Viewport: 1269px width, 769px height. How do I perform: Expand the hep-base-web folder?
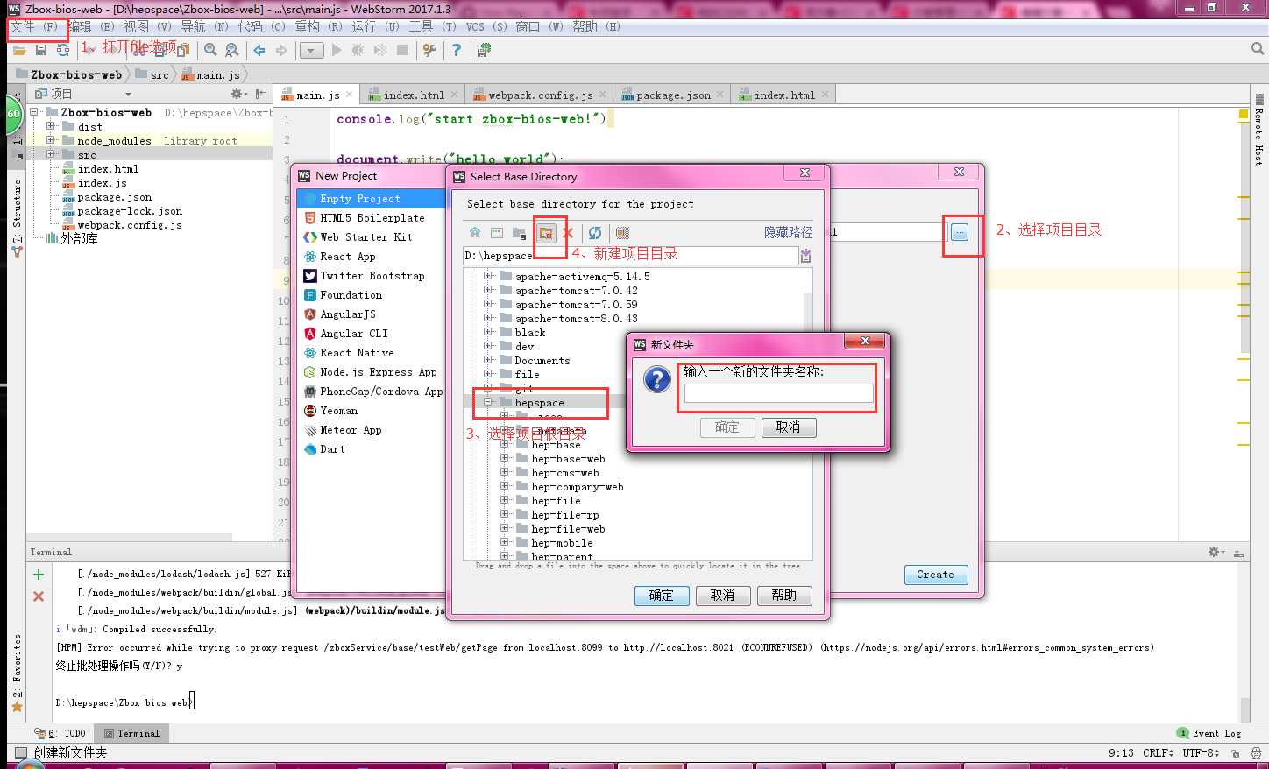pyautogui.click(x=505, y=458)
